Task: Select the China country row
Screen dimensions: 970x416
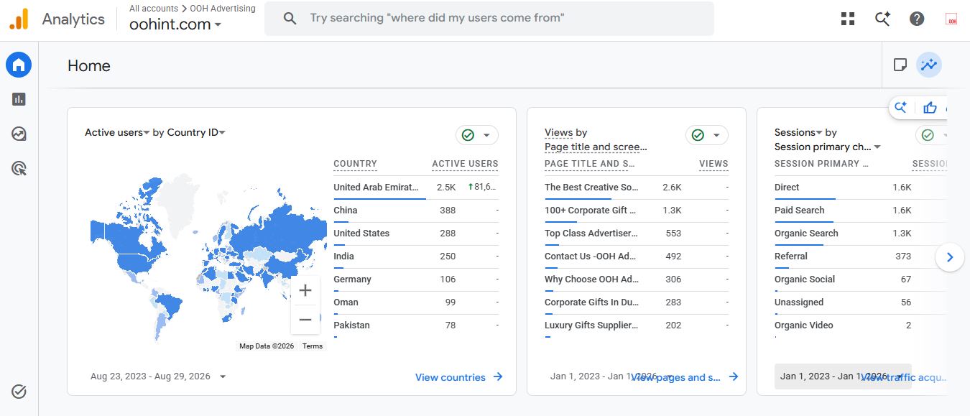Action: tap(416, 211)
